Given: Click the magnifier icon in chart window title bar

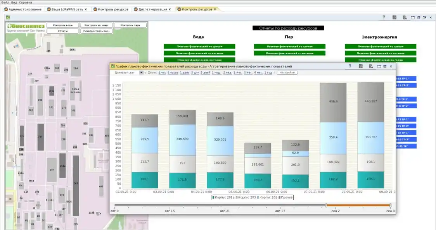Looking at the screenshot, I should tap(371, 66).
